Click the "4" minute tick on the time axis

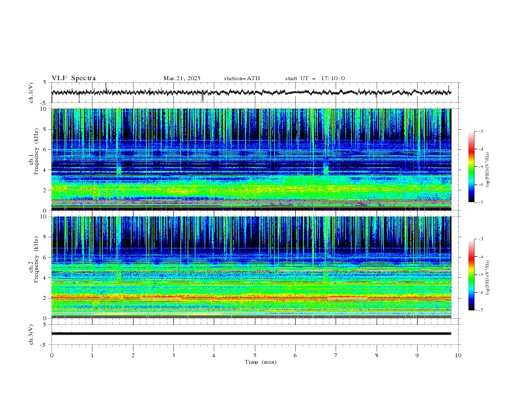coord(214,355)
